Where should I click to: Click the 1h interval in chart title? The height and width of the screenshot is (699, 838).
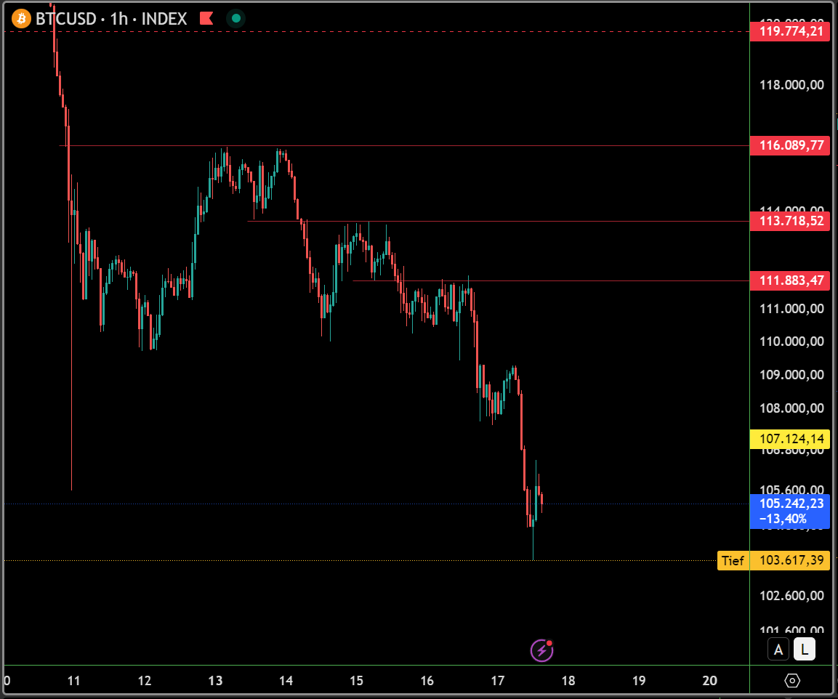tap(119, 18)
